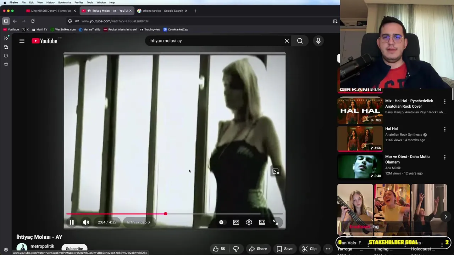454x255 pixels.
Task: Open more actions ellipsis under video
Action: [x=328, y=249]
